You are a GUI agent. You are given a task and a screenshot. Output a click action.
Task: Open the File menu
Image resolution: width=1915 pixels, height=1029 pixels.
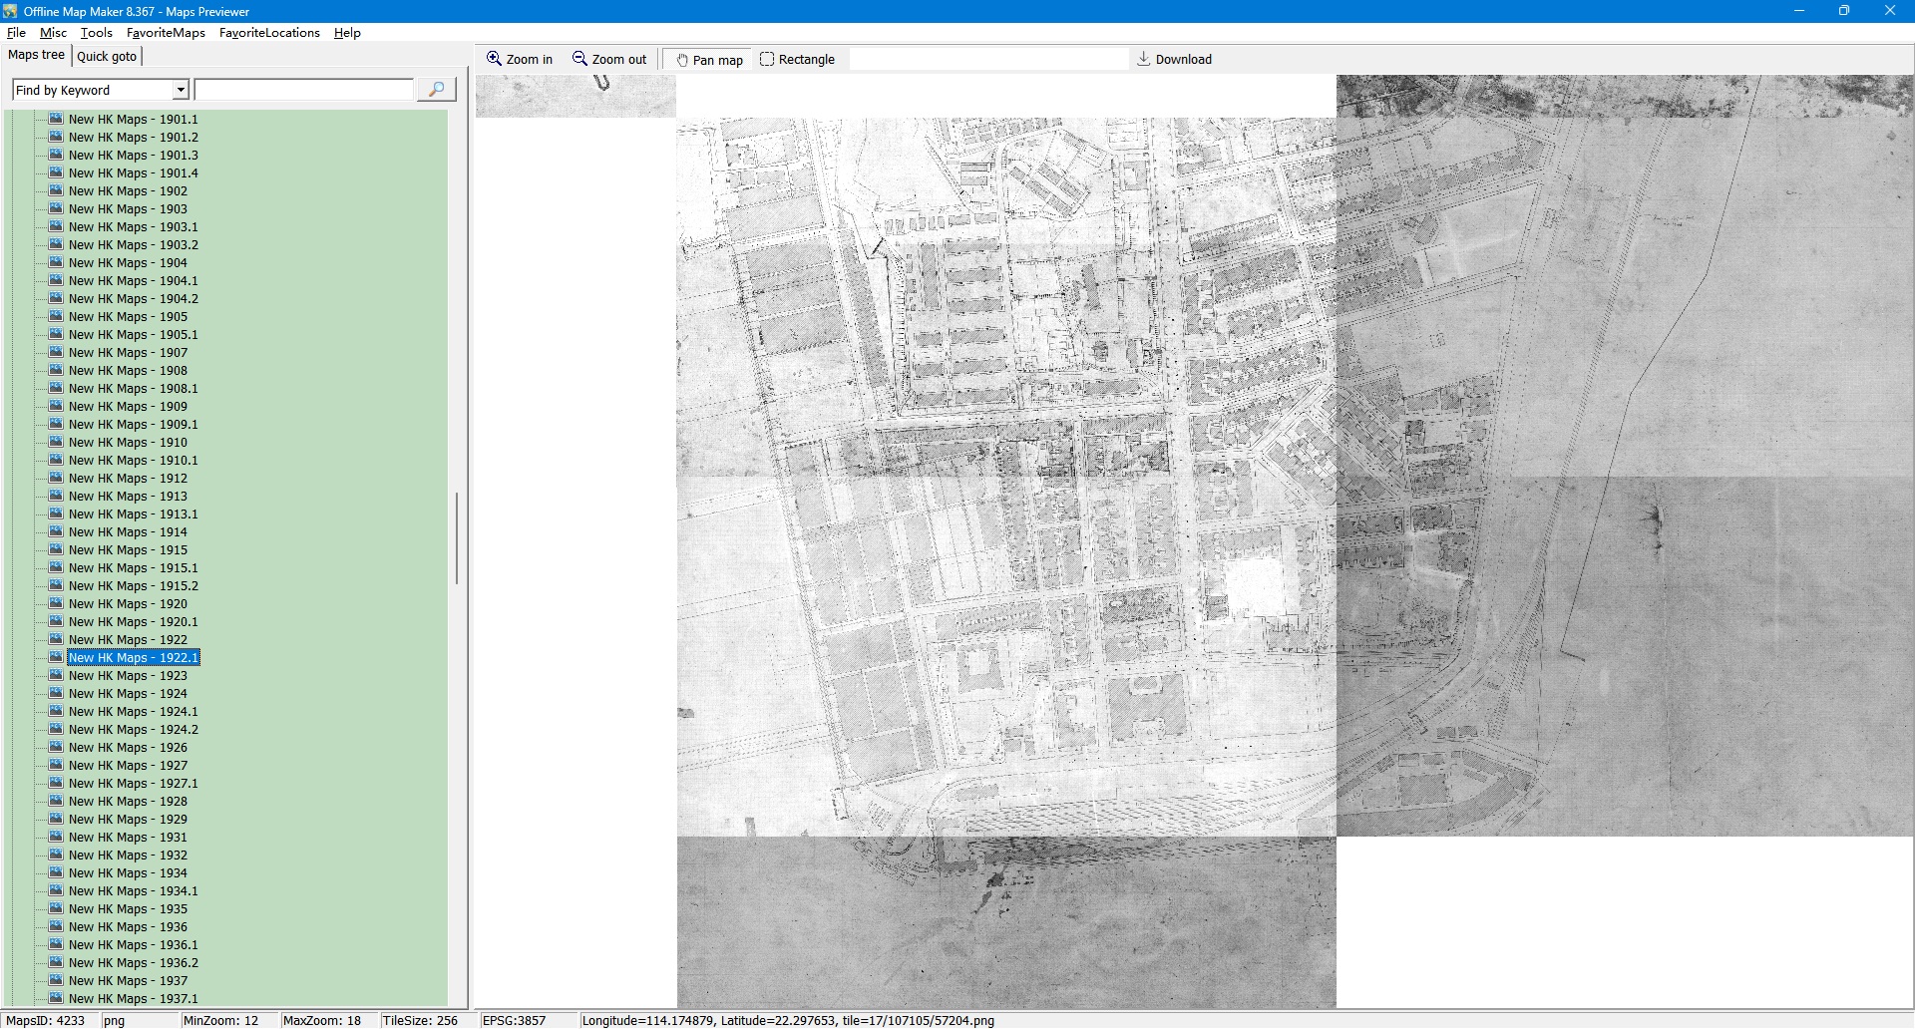(16, 33)
